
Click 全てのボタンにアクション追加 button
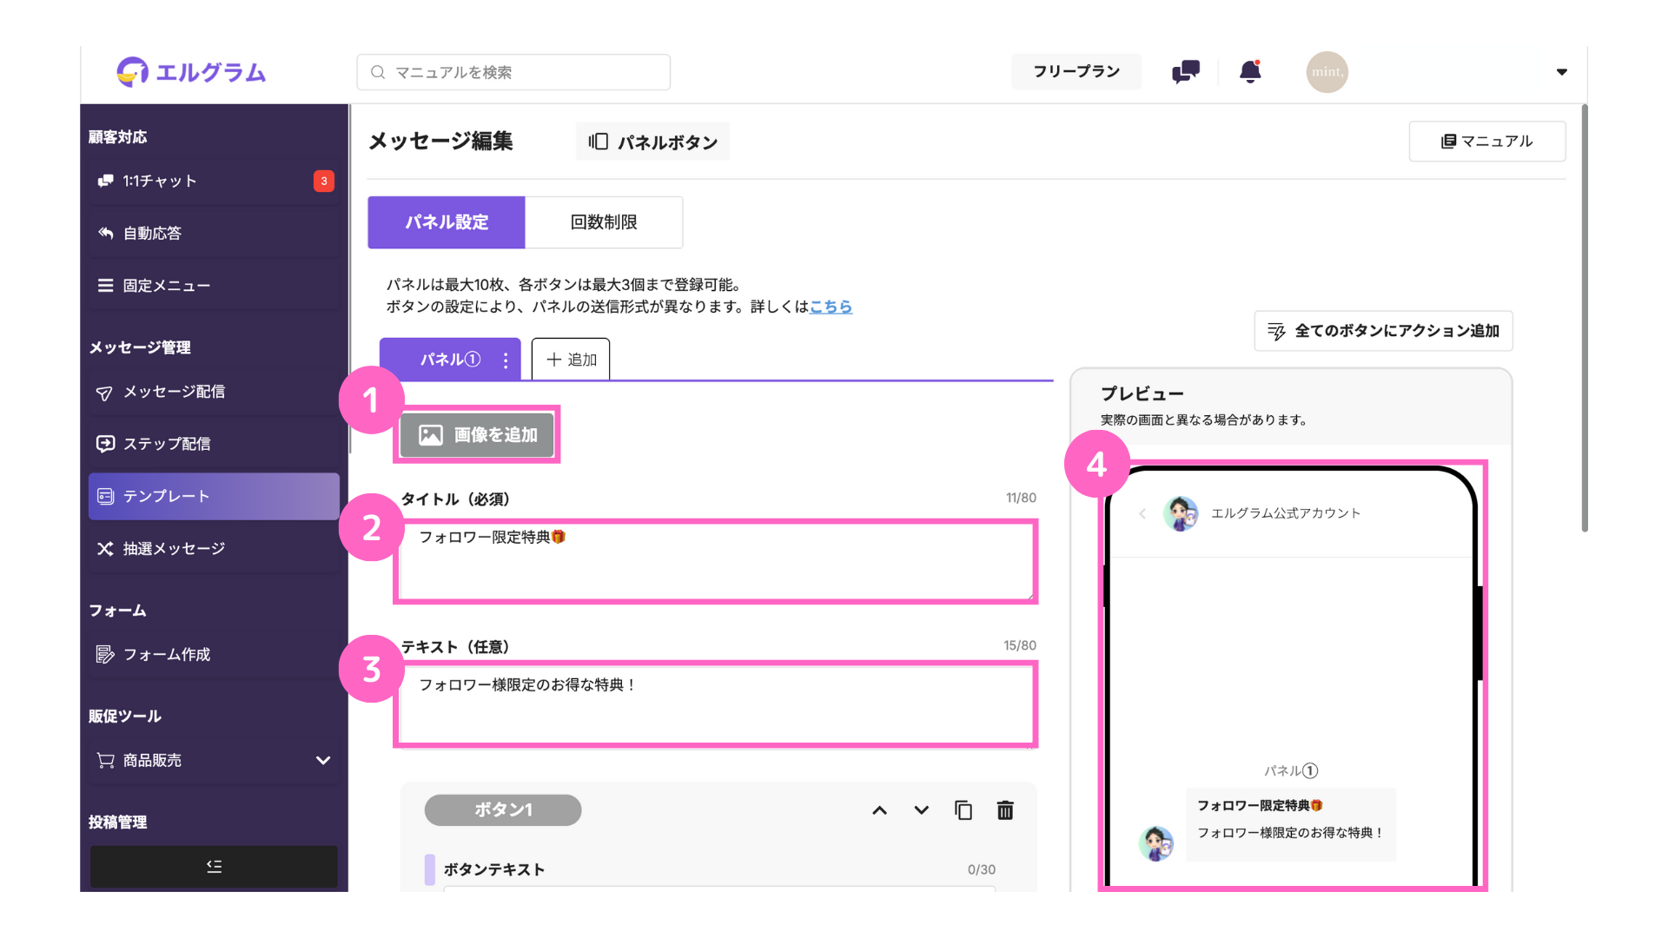point(1384,331)
